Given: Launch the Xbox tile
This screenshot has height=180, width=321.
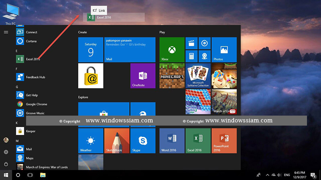Looking at the screenshot, I should 172,50.
